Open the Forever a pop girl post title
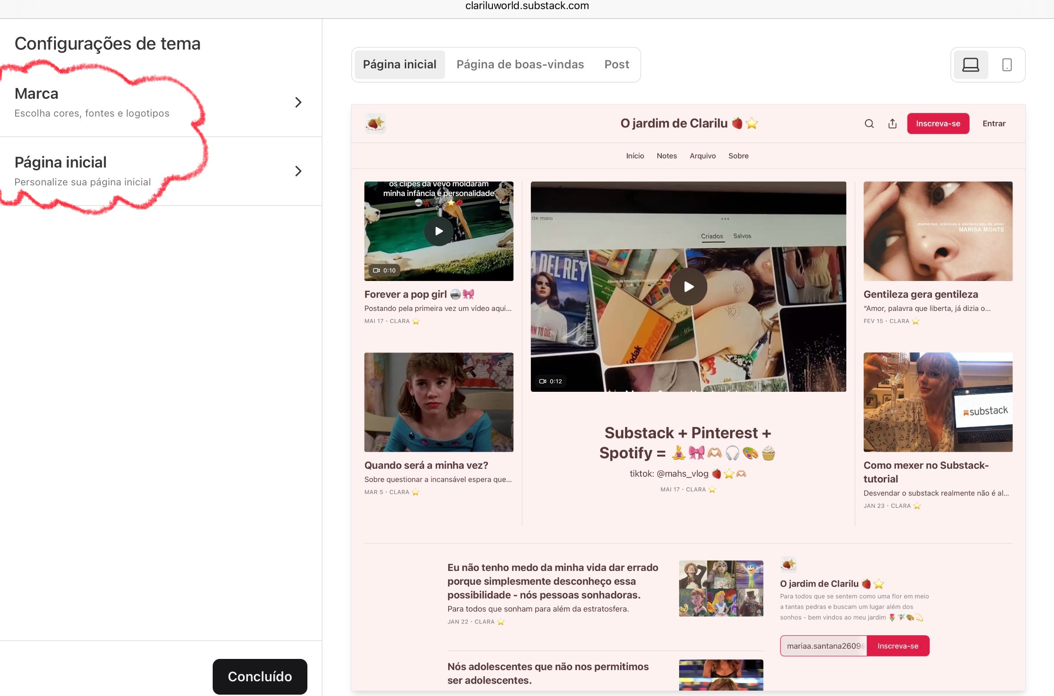 point(419,294)
